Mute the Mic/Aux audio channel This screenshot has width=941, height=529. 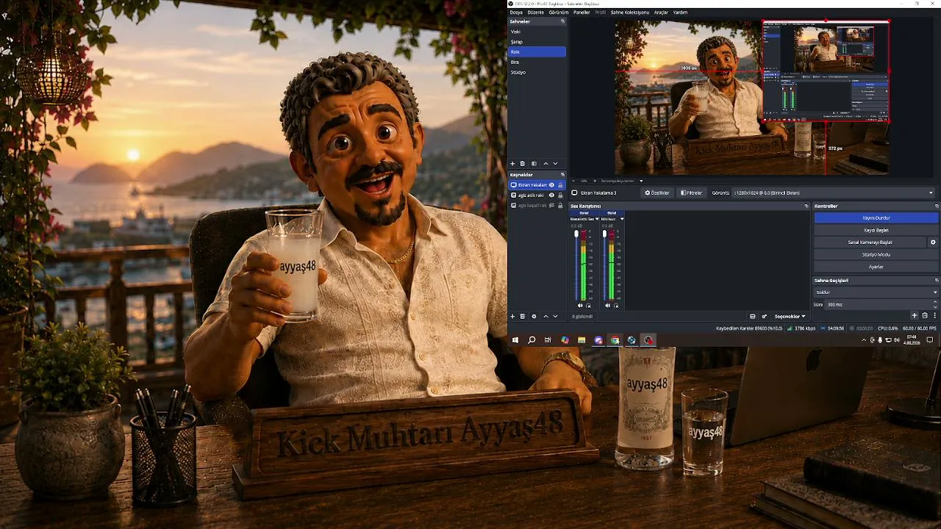[607, 305]
